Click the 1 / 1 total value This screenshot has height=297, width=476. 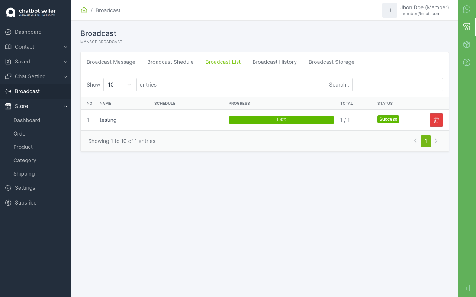[345, 120]
